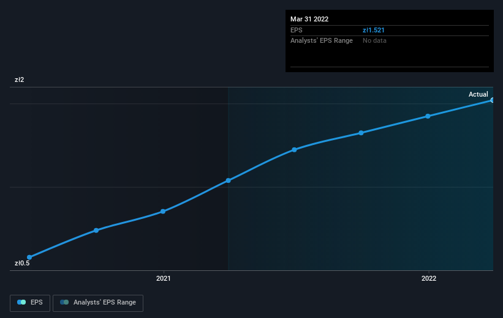503x318 pixels.
Task: Click the 2022 x-axis label
Action: coord(429,278)
